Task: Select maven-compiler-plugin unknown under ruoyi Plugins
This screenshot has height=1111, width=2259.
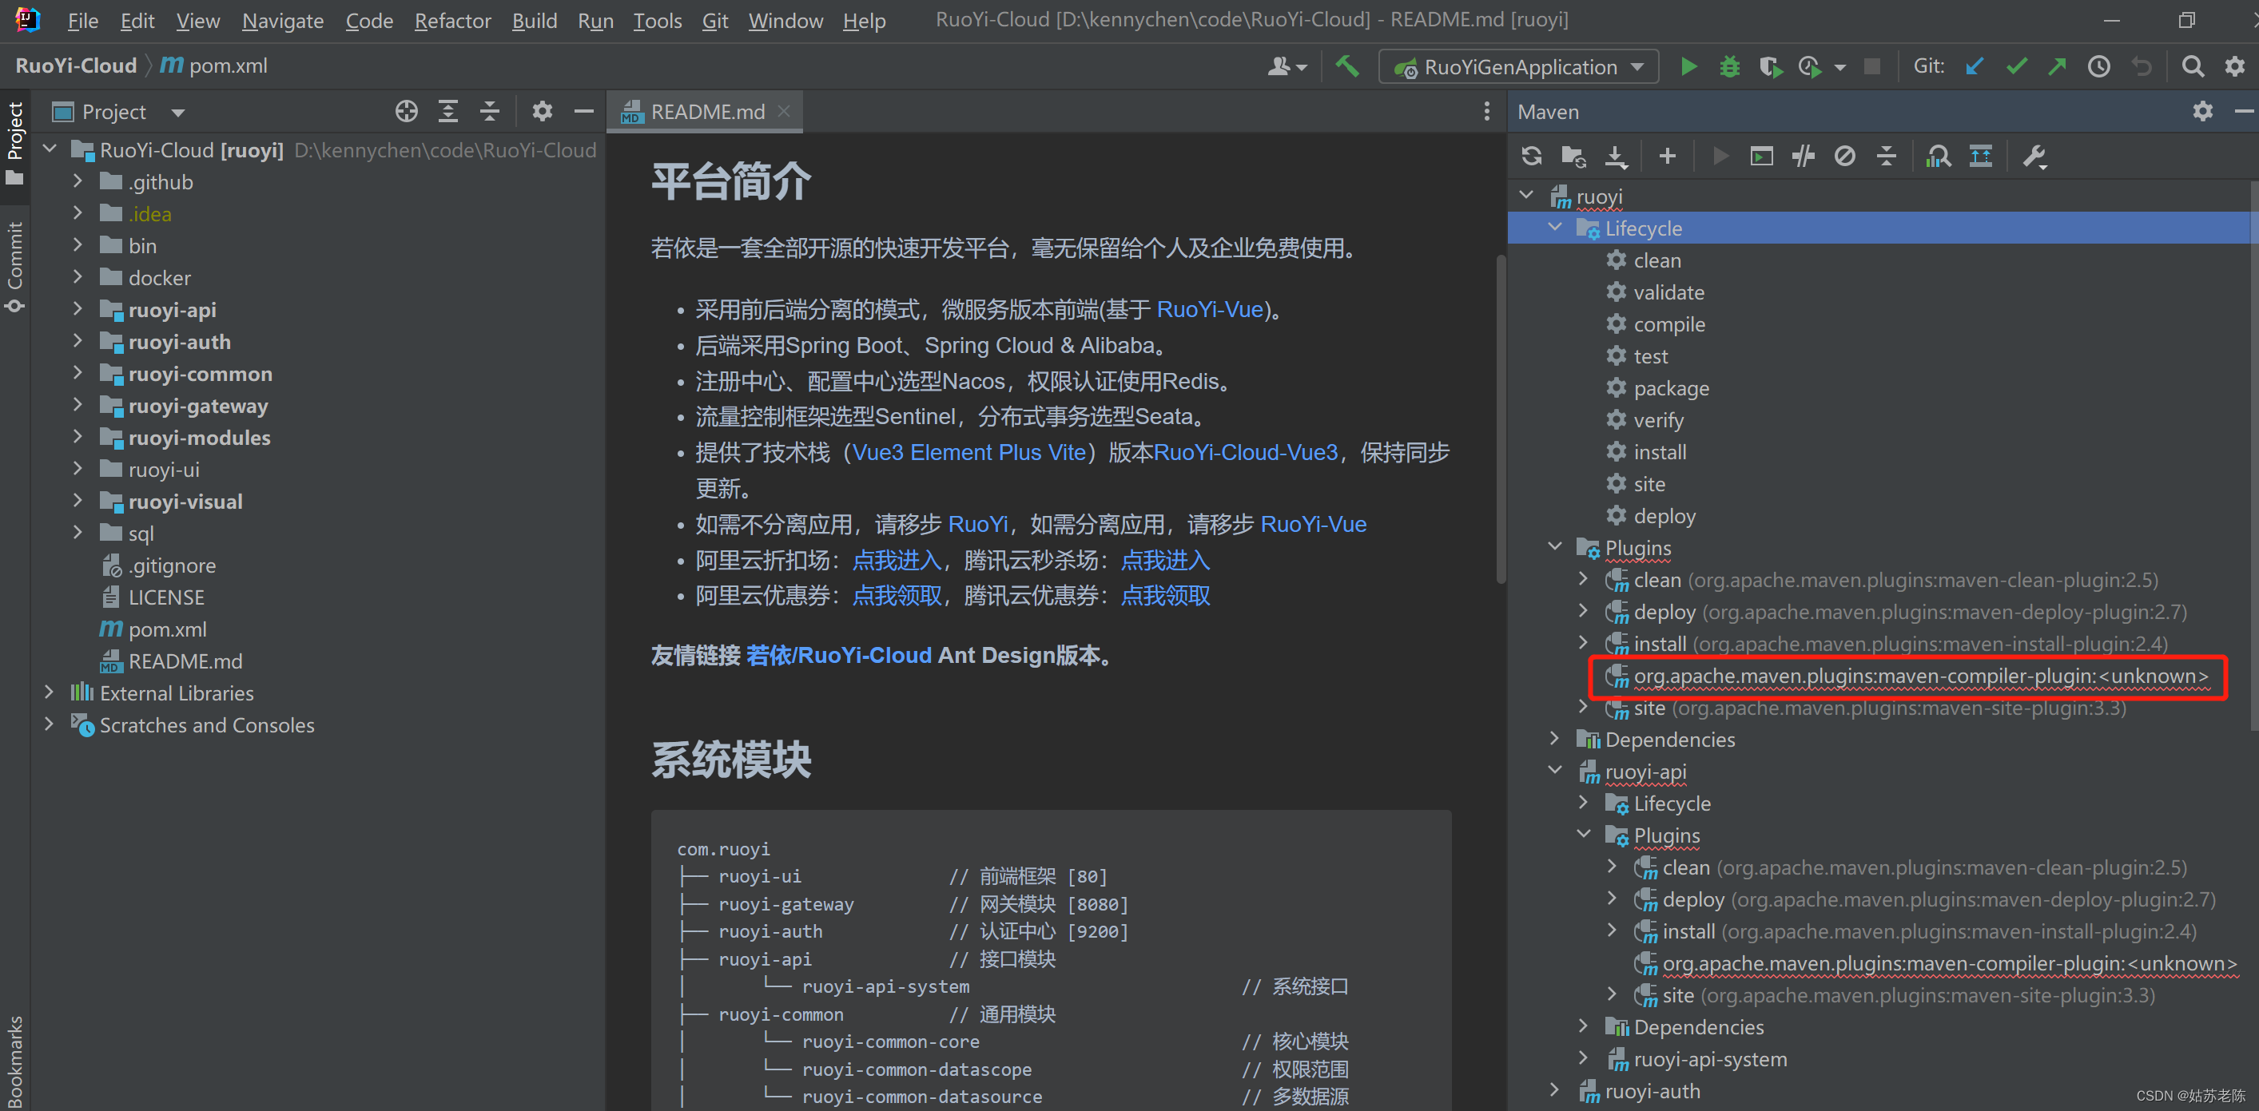Action: [x=1920, y=676]
